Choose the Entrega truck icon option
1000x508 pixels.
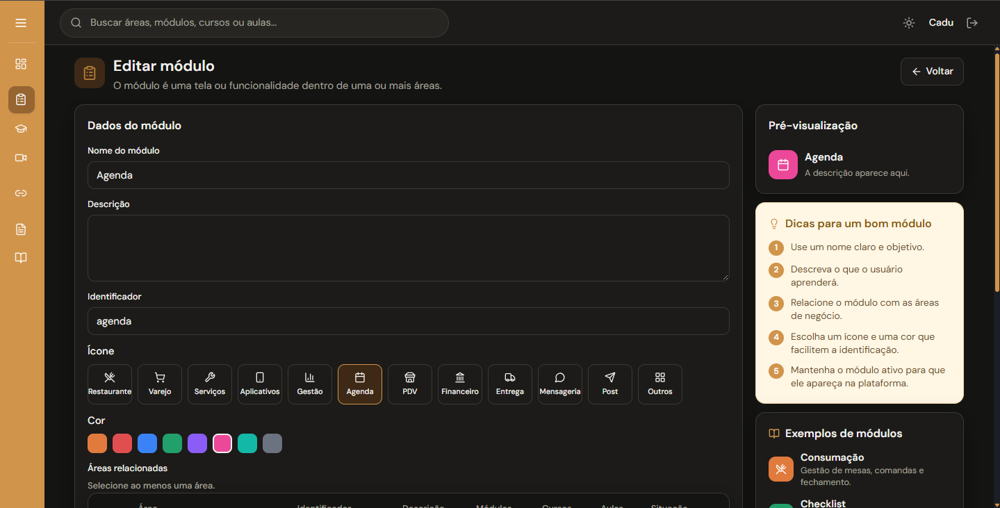(x=510, y=384)
